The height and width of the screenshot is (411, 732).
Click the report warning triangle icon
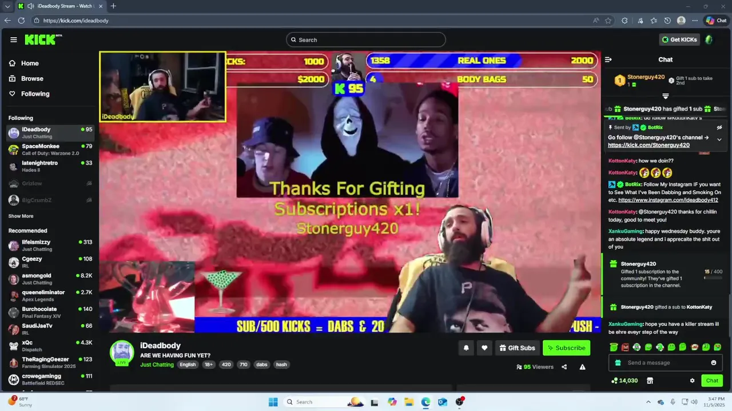tap(582, 367)
